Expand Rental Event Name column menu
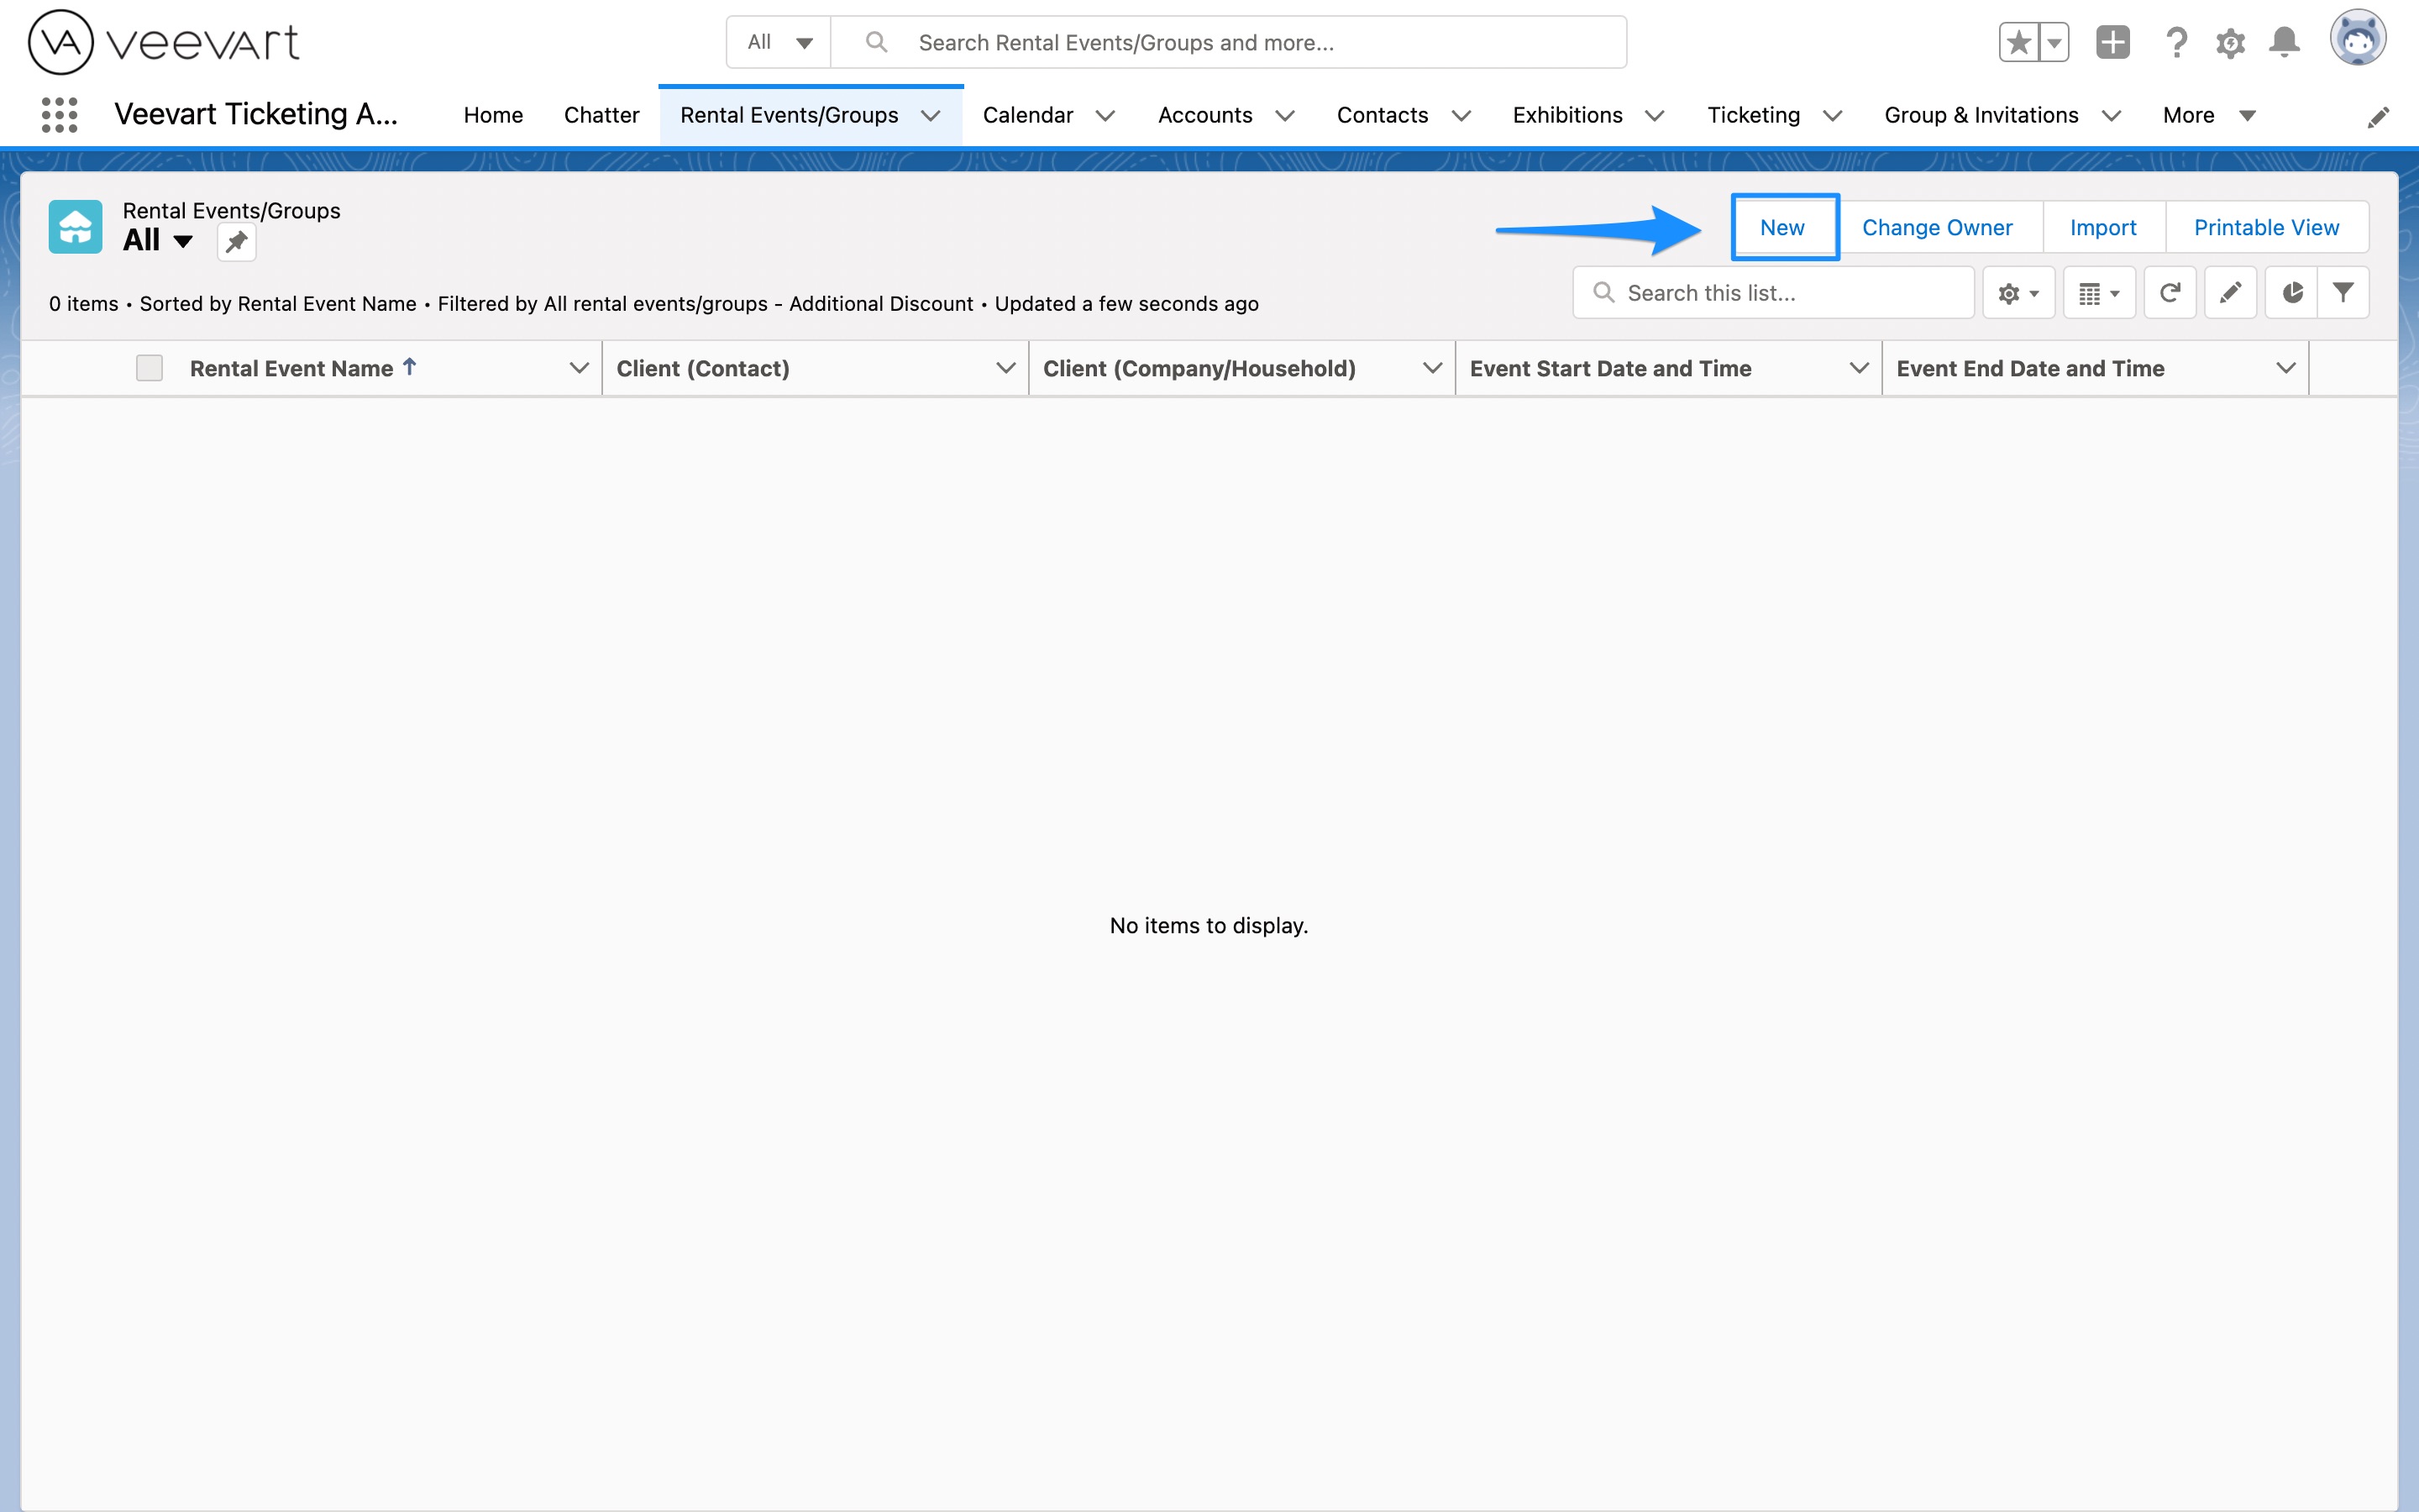This screenshot has height=1512, width=2419. 578,368
